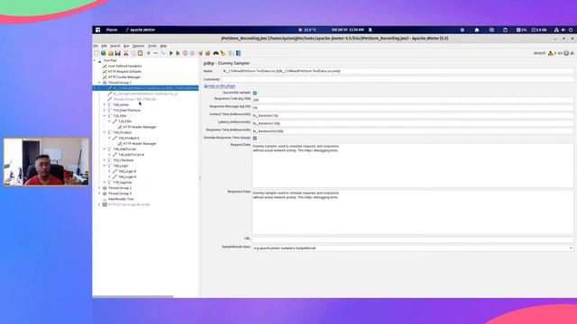Image resolution: width=577 pixels, height=324 pixels.
Task: Click the Response Code input field
Action: click(413, 100)
